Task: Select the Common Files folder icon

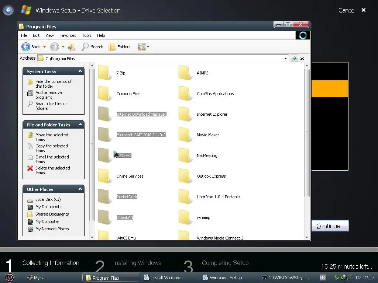Action: 104,93
